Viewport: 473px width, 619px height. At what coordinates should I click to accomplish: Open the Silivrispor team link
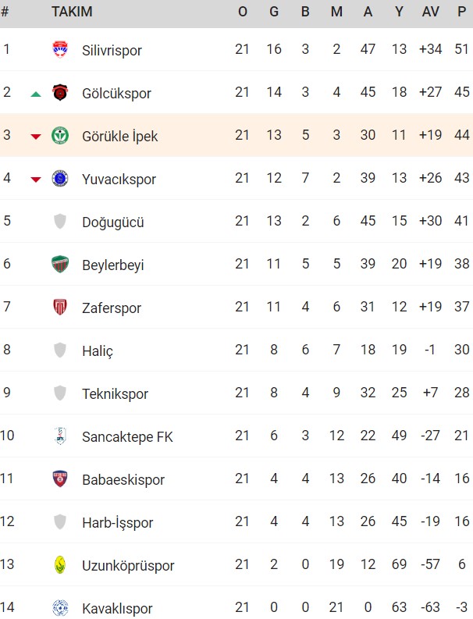point(112,51)
